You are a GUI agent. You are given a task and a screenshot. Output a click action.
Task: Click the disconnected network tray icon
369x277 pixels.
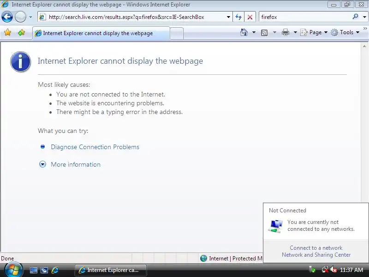click(325, 270)
